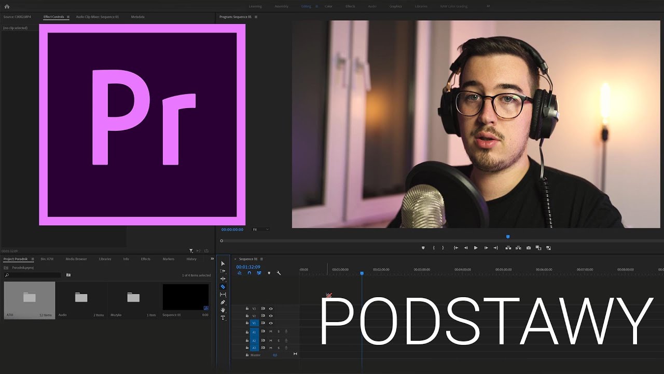Click Mark In button in Program monitor
This screenshot has height=374, width=664.
click(x=434, y=248)
